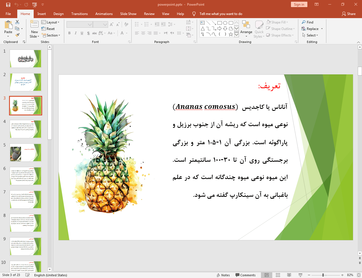Open the File menu

8,14
